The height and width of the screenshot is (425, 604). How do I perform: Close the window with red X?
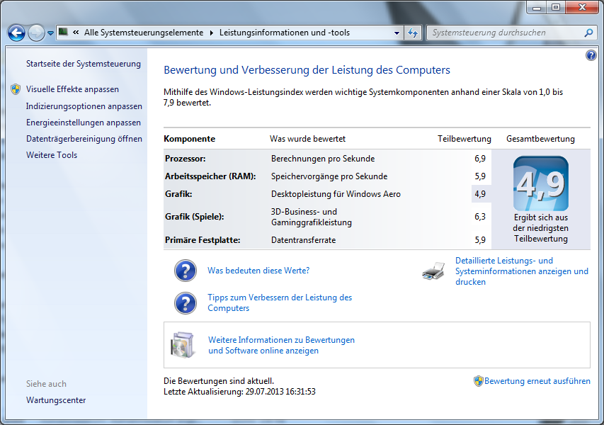coord(582,8)
